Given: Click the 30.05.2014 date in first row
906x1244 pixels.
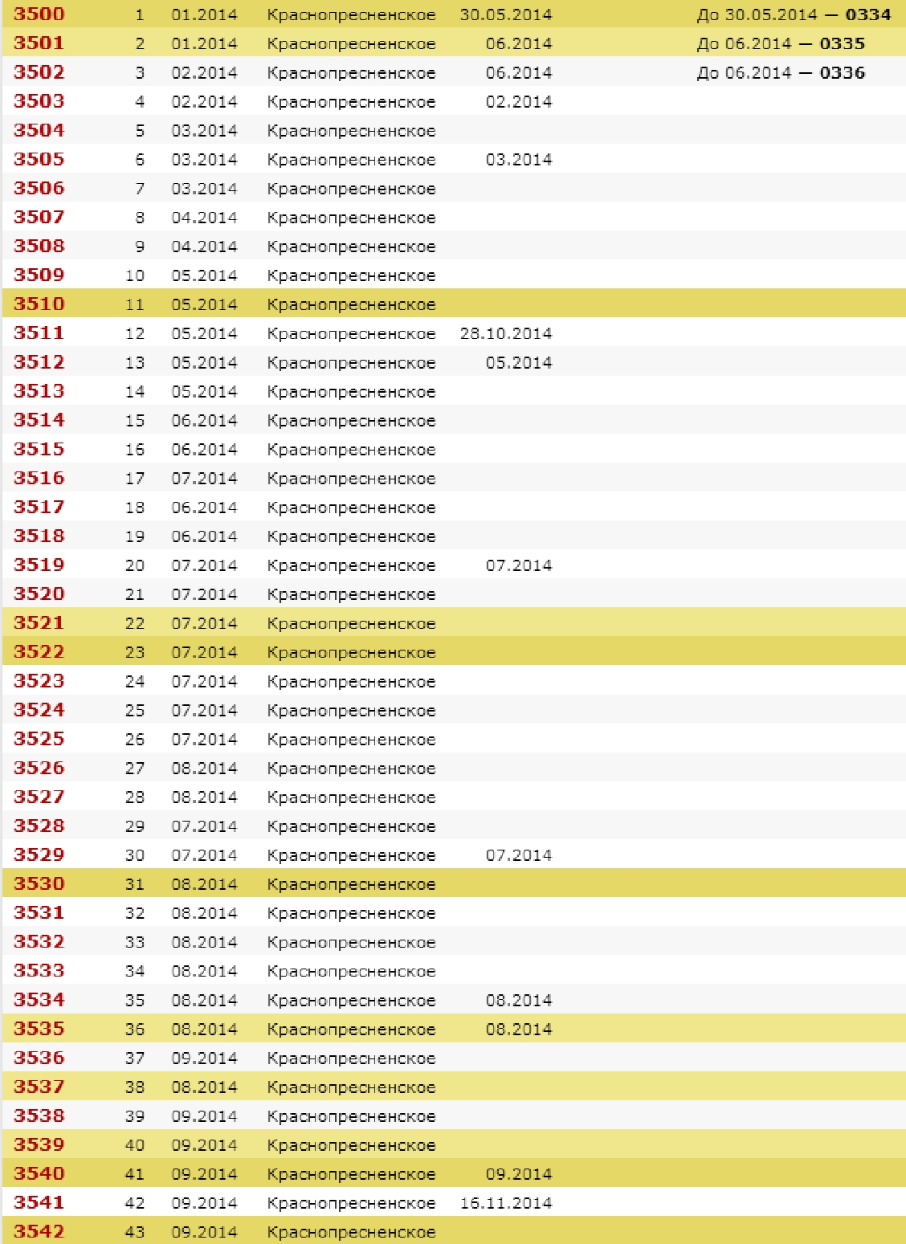Looking at the screenshot, I should point(506,14).
